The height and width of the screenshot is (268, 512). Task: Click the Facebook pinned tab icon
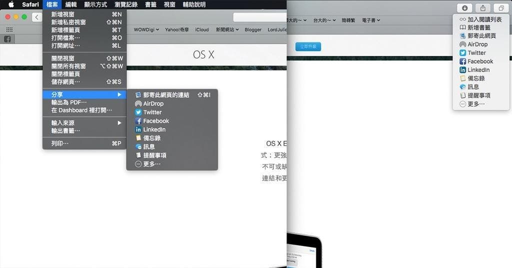pyautogui.click(x=7, y=39)
